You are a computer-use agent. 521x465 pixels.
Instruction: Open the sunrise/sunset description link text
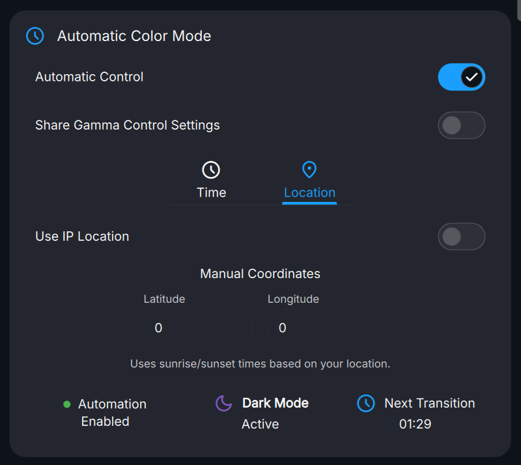click(x=260, y=363)
